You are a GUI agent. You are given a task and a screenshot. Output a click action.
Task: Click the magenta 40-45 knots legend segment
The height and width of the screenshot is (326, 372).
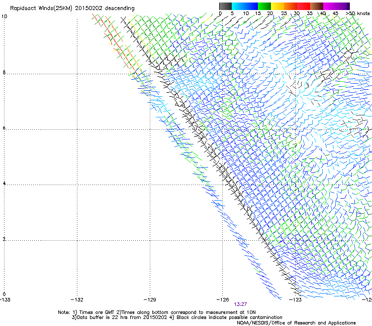point(330,6)
